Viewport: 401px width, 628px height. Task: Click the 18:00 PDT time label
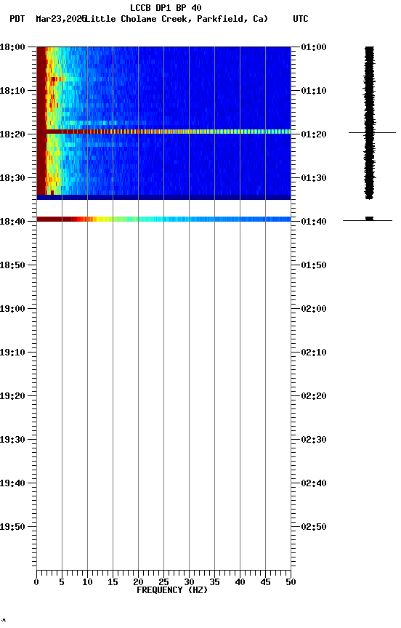pos(12,47)
